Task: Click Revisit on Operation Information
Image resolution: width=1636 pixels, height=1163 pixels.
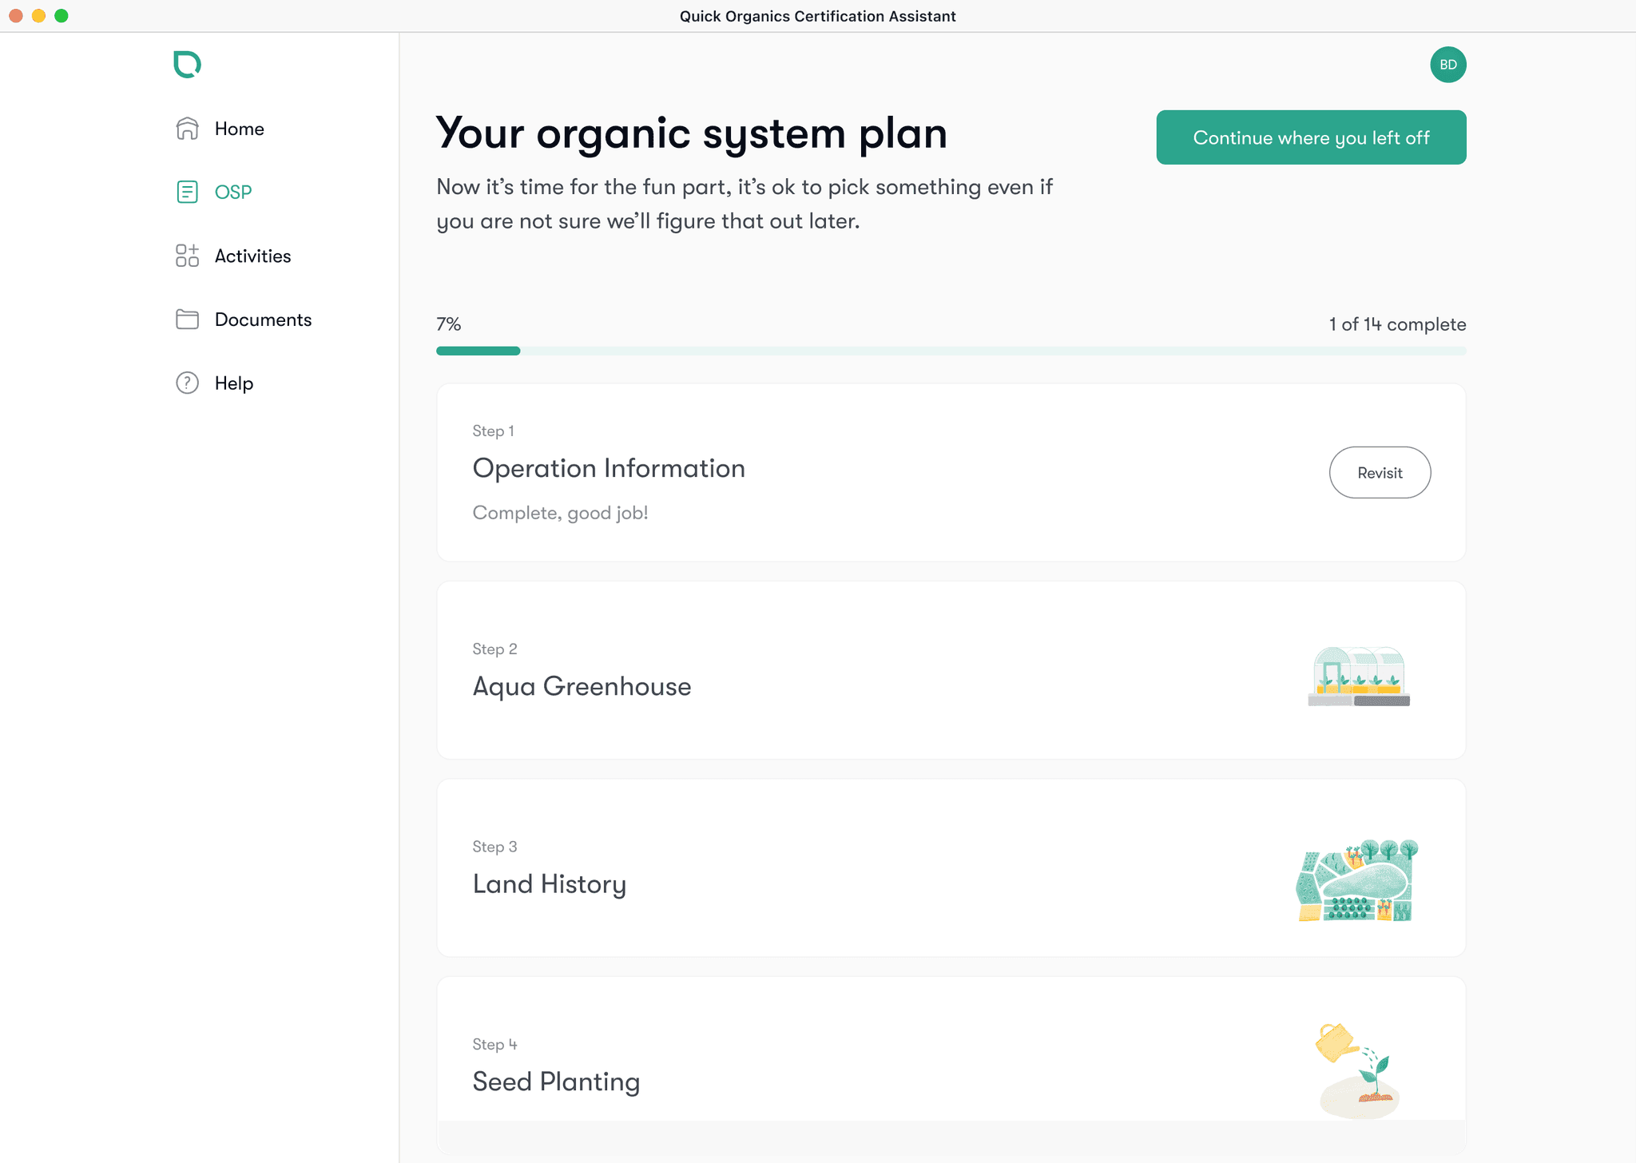Action: 1380,473
